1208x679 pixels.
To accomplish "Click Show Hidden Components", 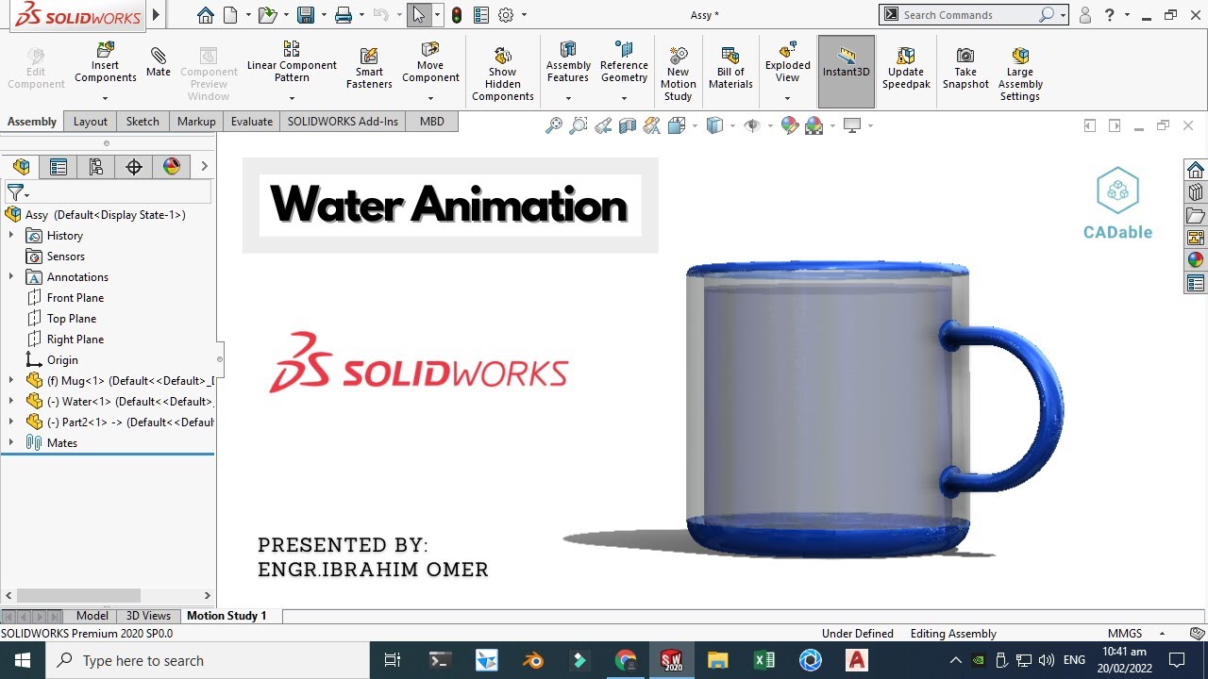I will (x=503, y=74).
